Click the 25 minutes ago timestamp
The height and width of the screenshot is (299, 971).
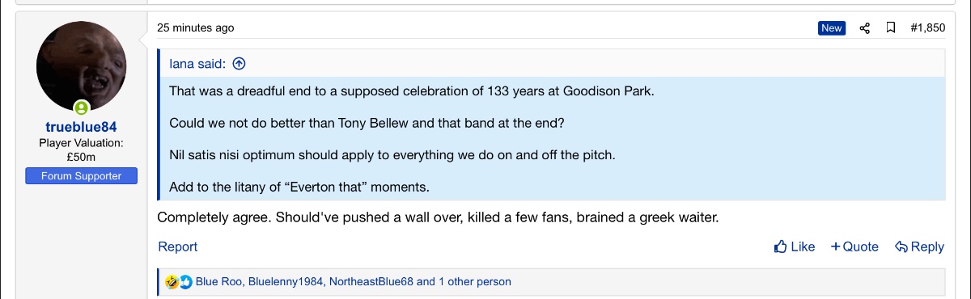point(196,27)
